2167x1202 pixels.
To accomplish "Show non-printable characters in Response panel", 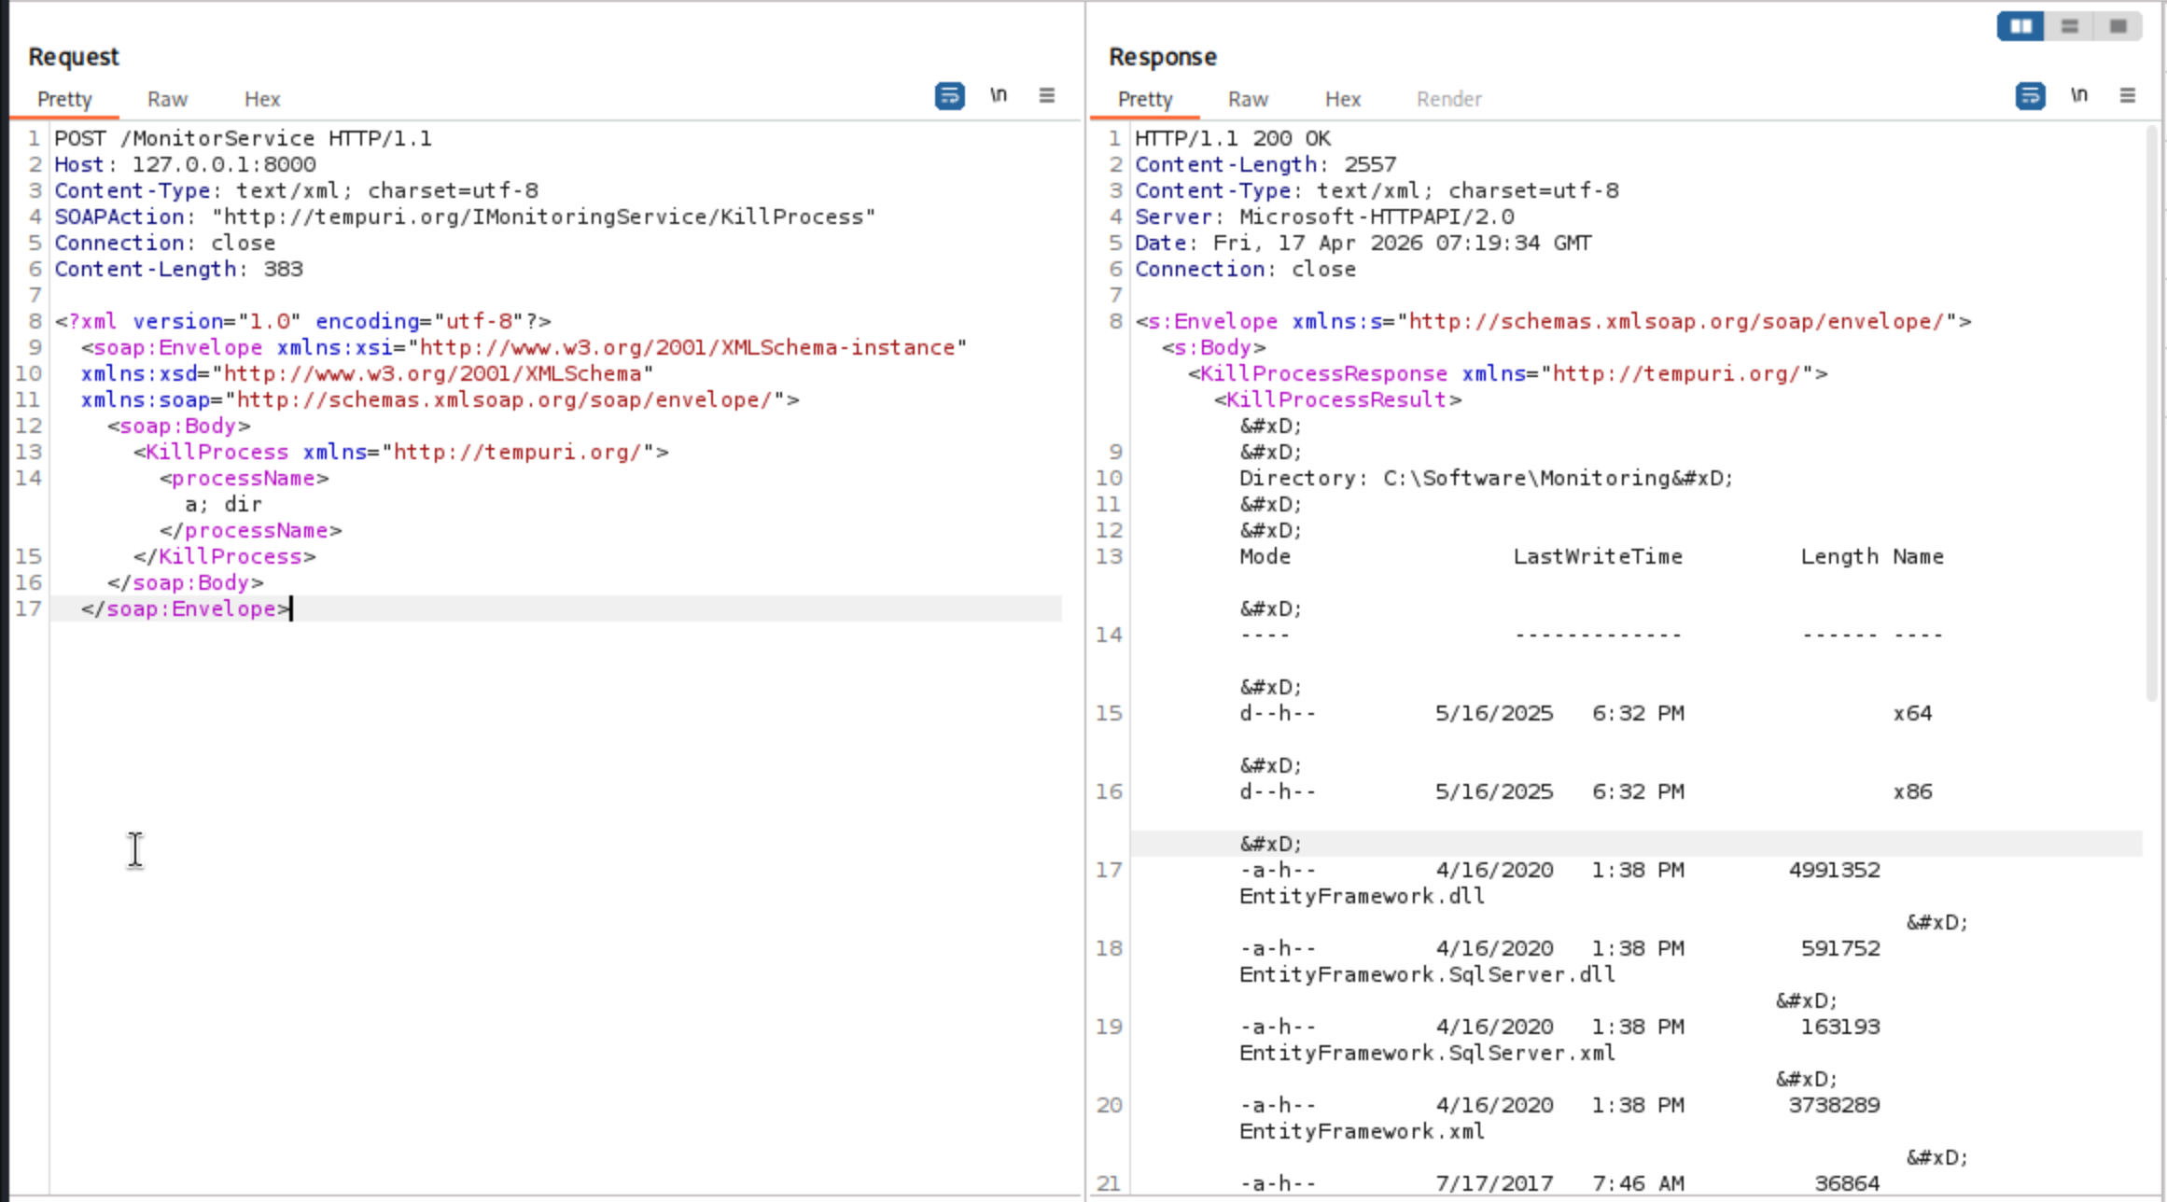I will [2079, 96].
